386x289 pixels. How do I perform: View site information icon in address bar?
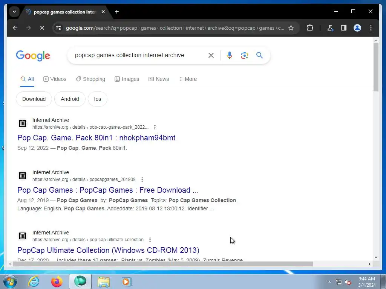pyautogui.click(x=58, y=28)
